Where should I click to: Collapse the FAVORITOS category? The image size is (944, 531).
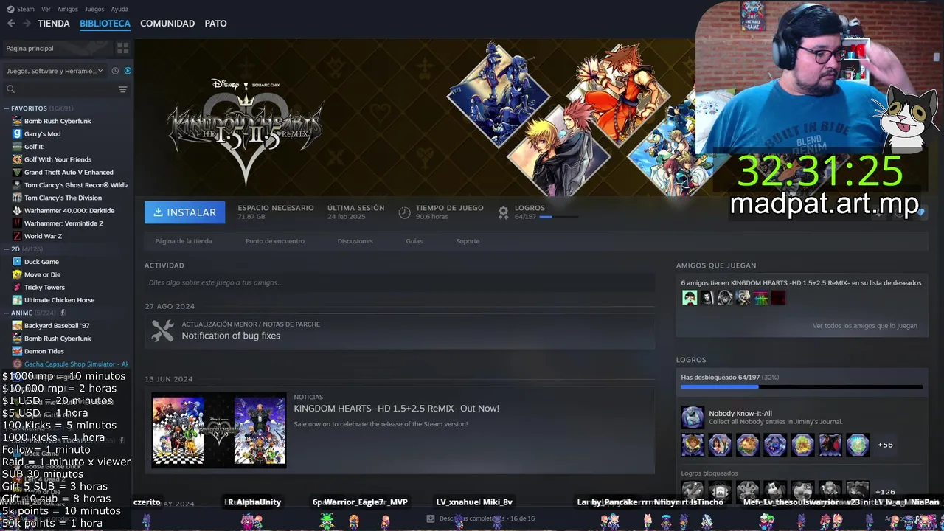(x=7, y=108)
